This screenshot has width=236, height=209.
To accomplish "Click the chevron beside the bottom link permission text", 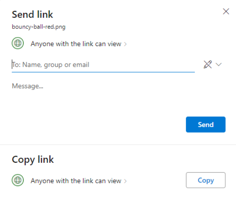I will pos(125,181).
